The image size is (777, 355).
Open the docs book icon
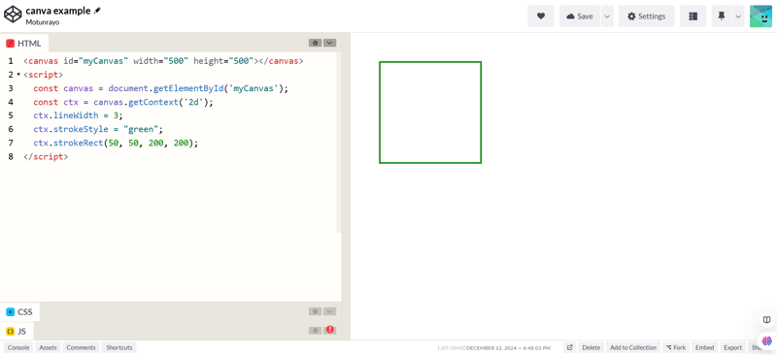click(x=766, y=319)
